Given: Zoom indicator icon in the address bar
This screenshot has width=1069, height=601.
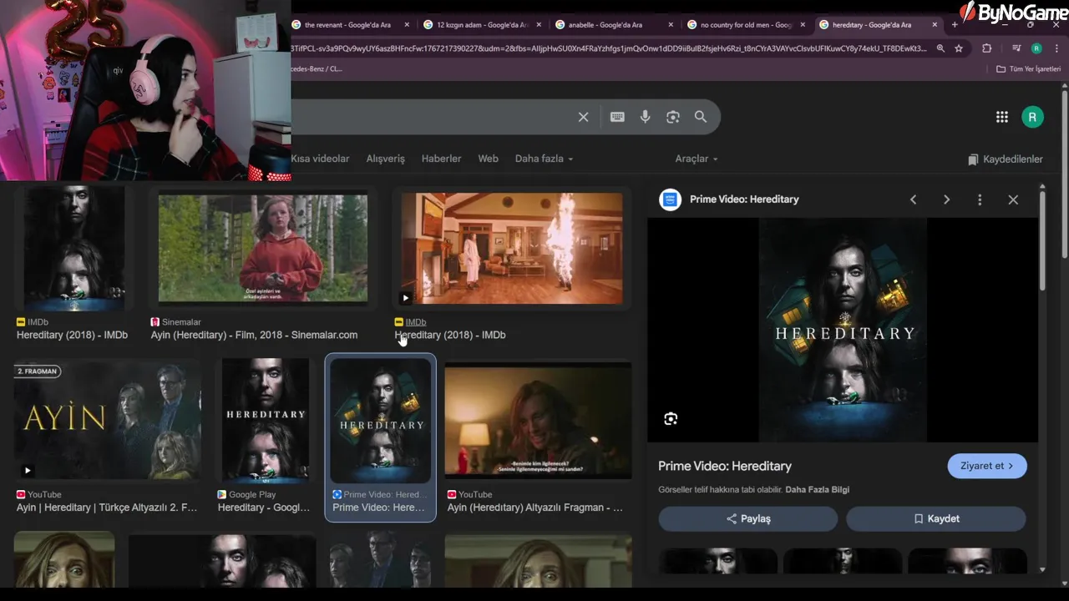Looking at the screenshot, I should [940, 48].
